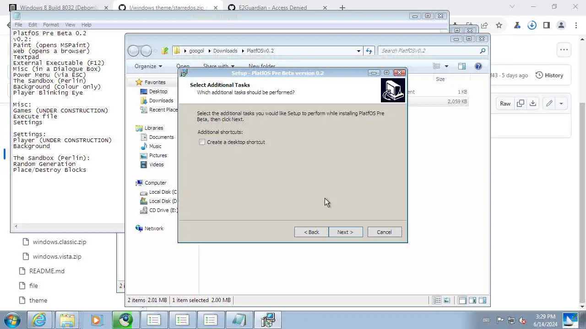Open the Share with dropdown

click(x=218, y=66)
